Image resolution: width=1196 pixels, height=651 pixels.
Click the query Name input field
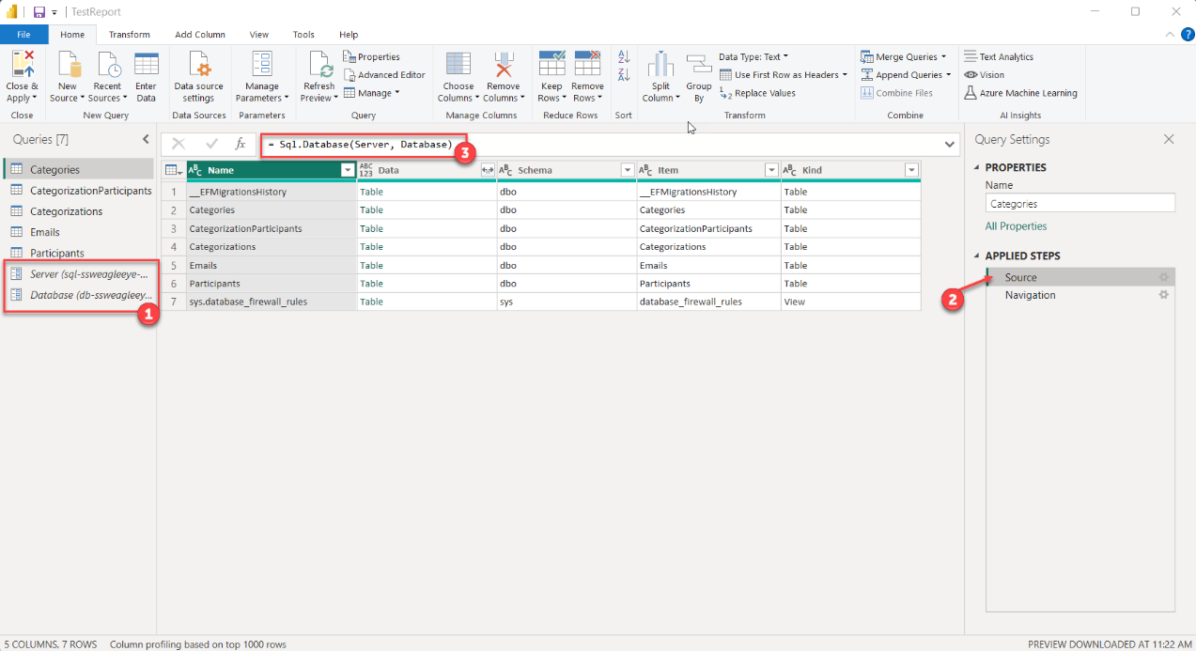coord(1080,204)
